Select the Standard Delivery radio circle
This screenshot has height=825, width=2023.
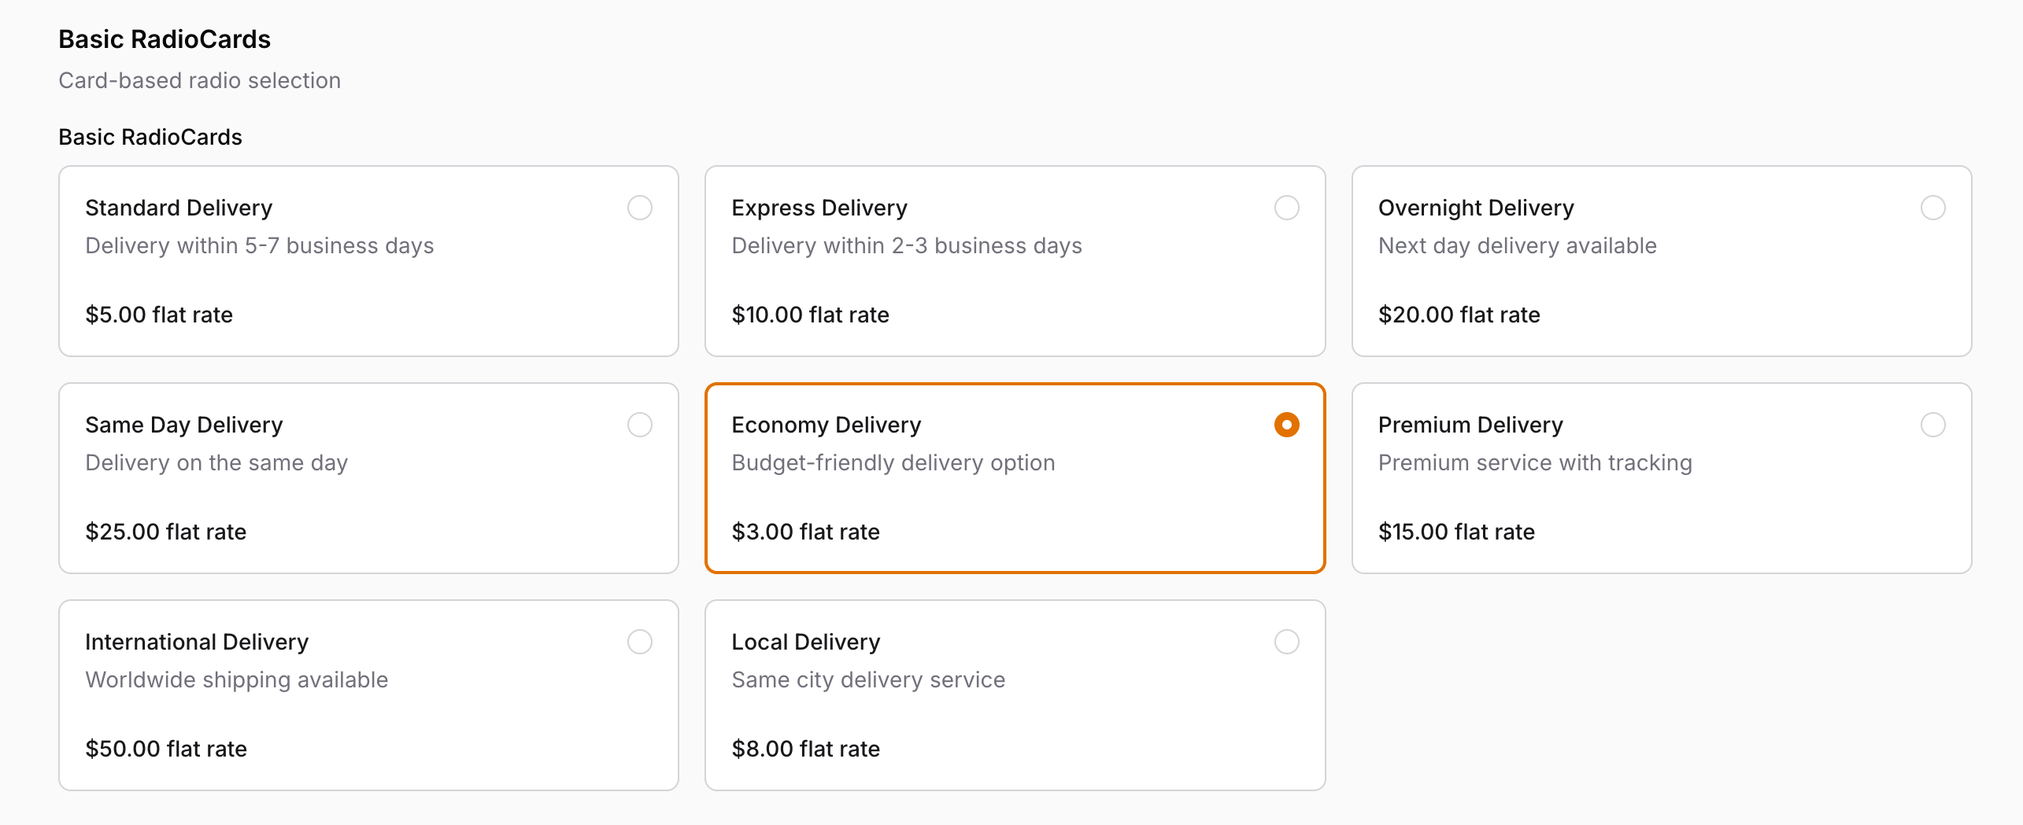pos(640,208)
